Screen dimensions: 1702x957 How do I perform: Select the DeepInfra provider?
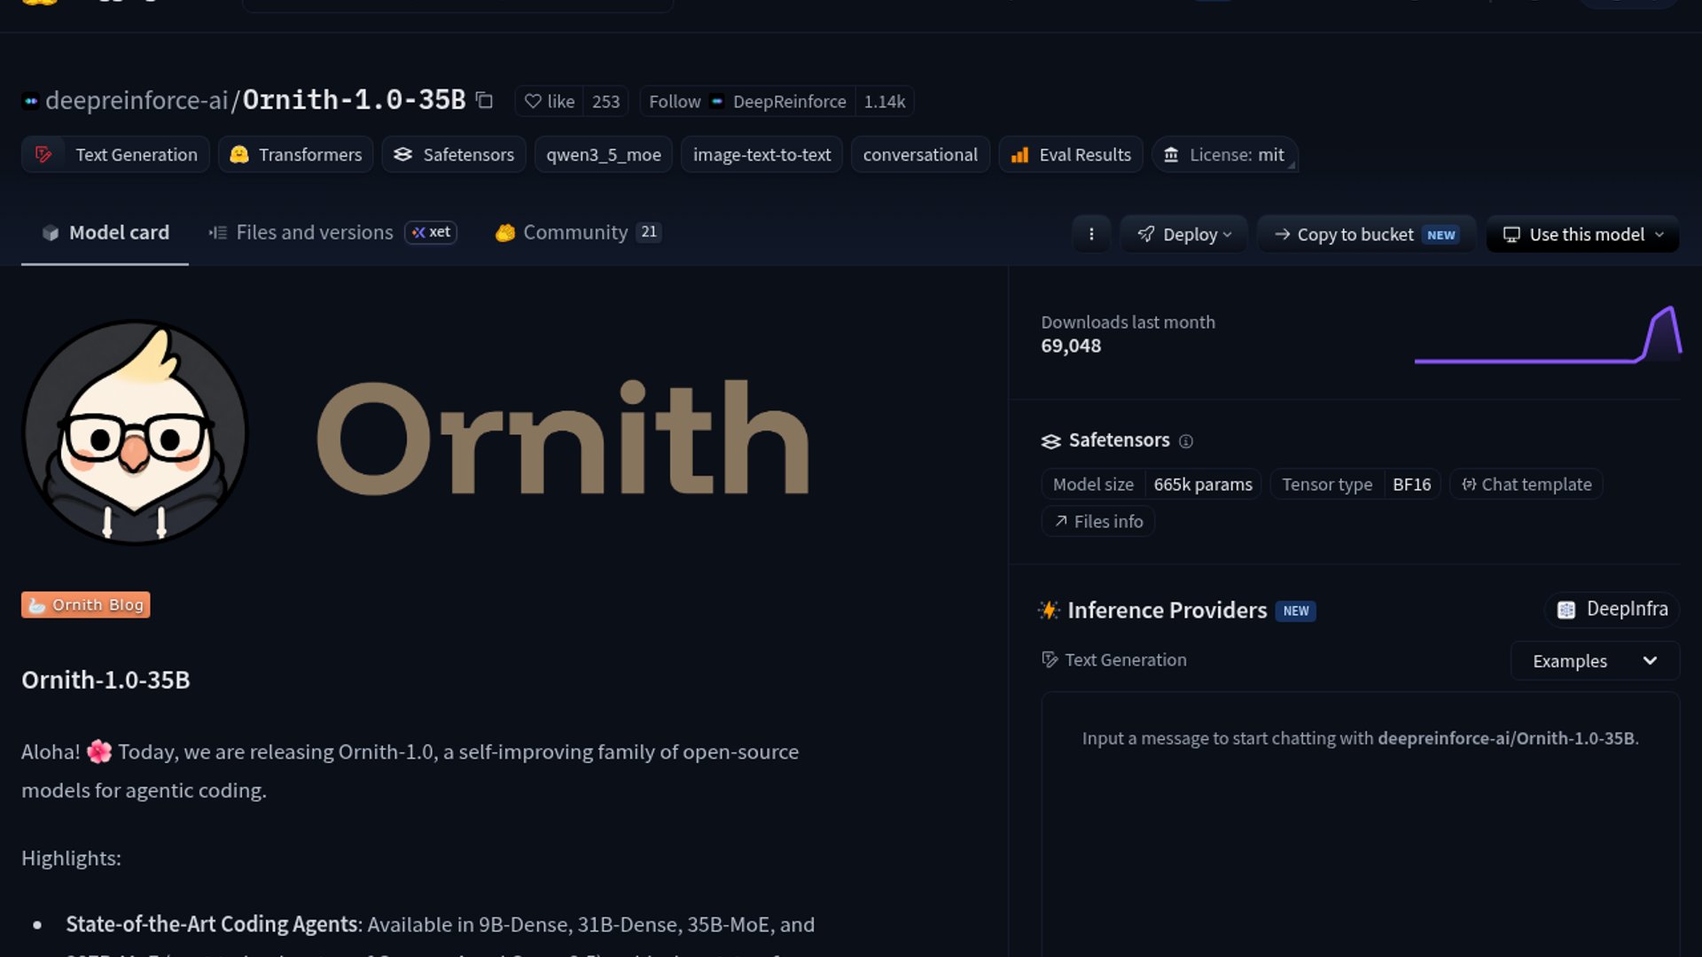[x=1612, y=610]
